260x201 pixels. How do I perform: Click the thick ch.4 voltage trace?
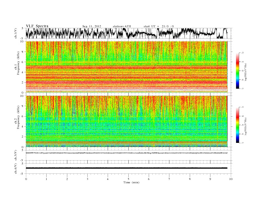pos(126,168)
